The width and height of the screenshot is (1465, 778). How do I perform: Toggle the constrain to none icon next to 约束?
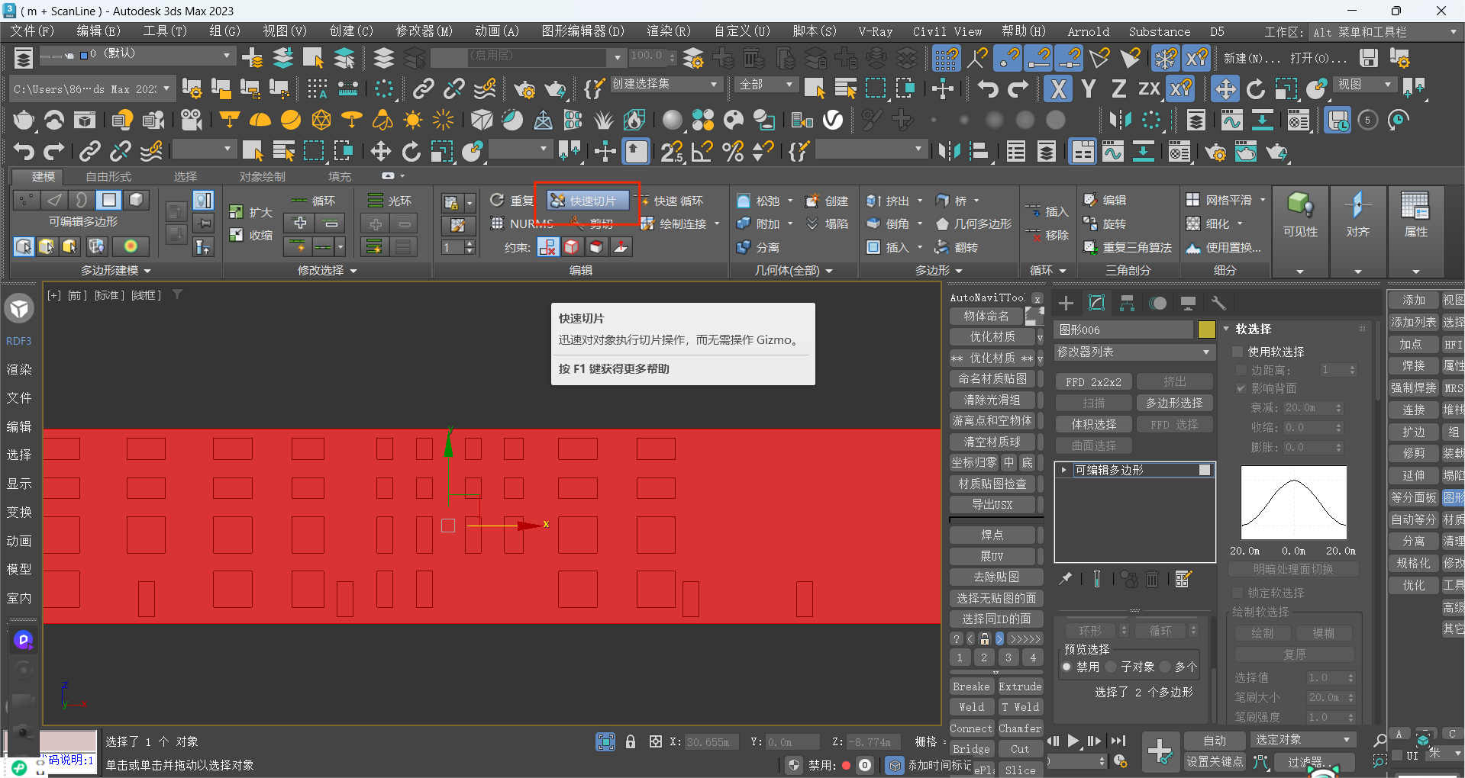pyautogui.click(x=548, y=247)
